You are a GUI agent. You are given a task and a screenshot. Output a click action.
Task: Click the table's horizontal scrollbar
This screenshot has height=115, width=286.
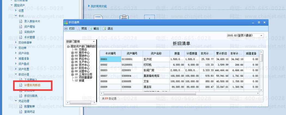click(148, 93)
